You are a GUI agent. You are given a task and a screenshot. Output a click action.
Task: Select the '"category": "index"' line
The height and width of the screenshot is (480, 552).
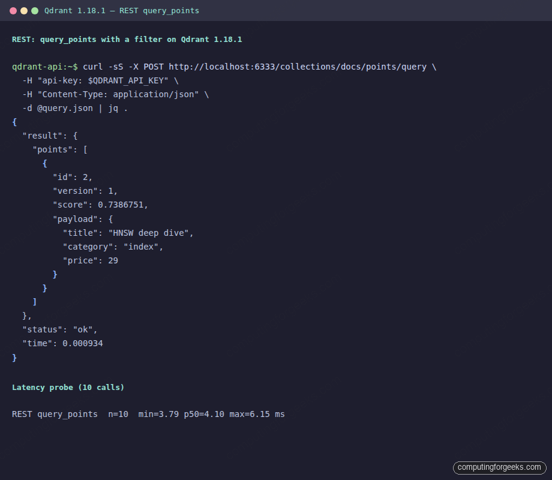[113, 247]
